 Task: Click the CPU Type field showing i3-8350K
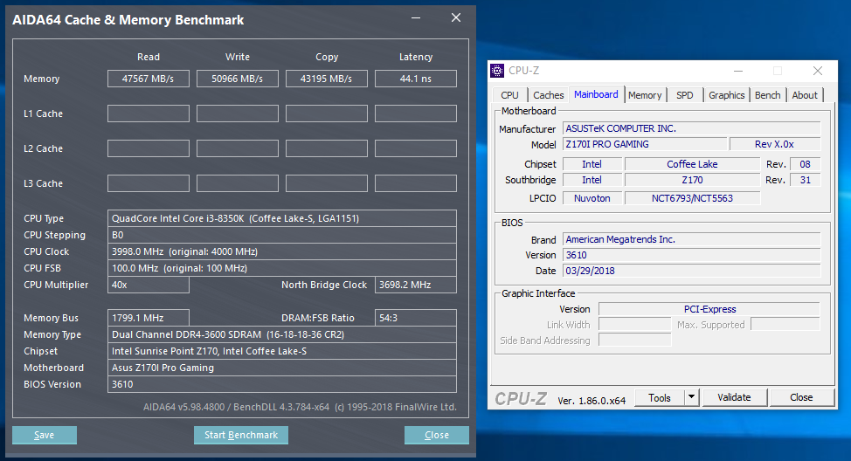click(281, 218)
